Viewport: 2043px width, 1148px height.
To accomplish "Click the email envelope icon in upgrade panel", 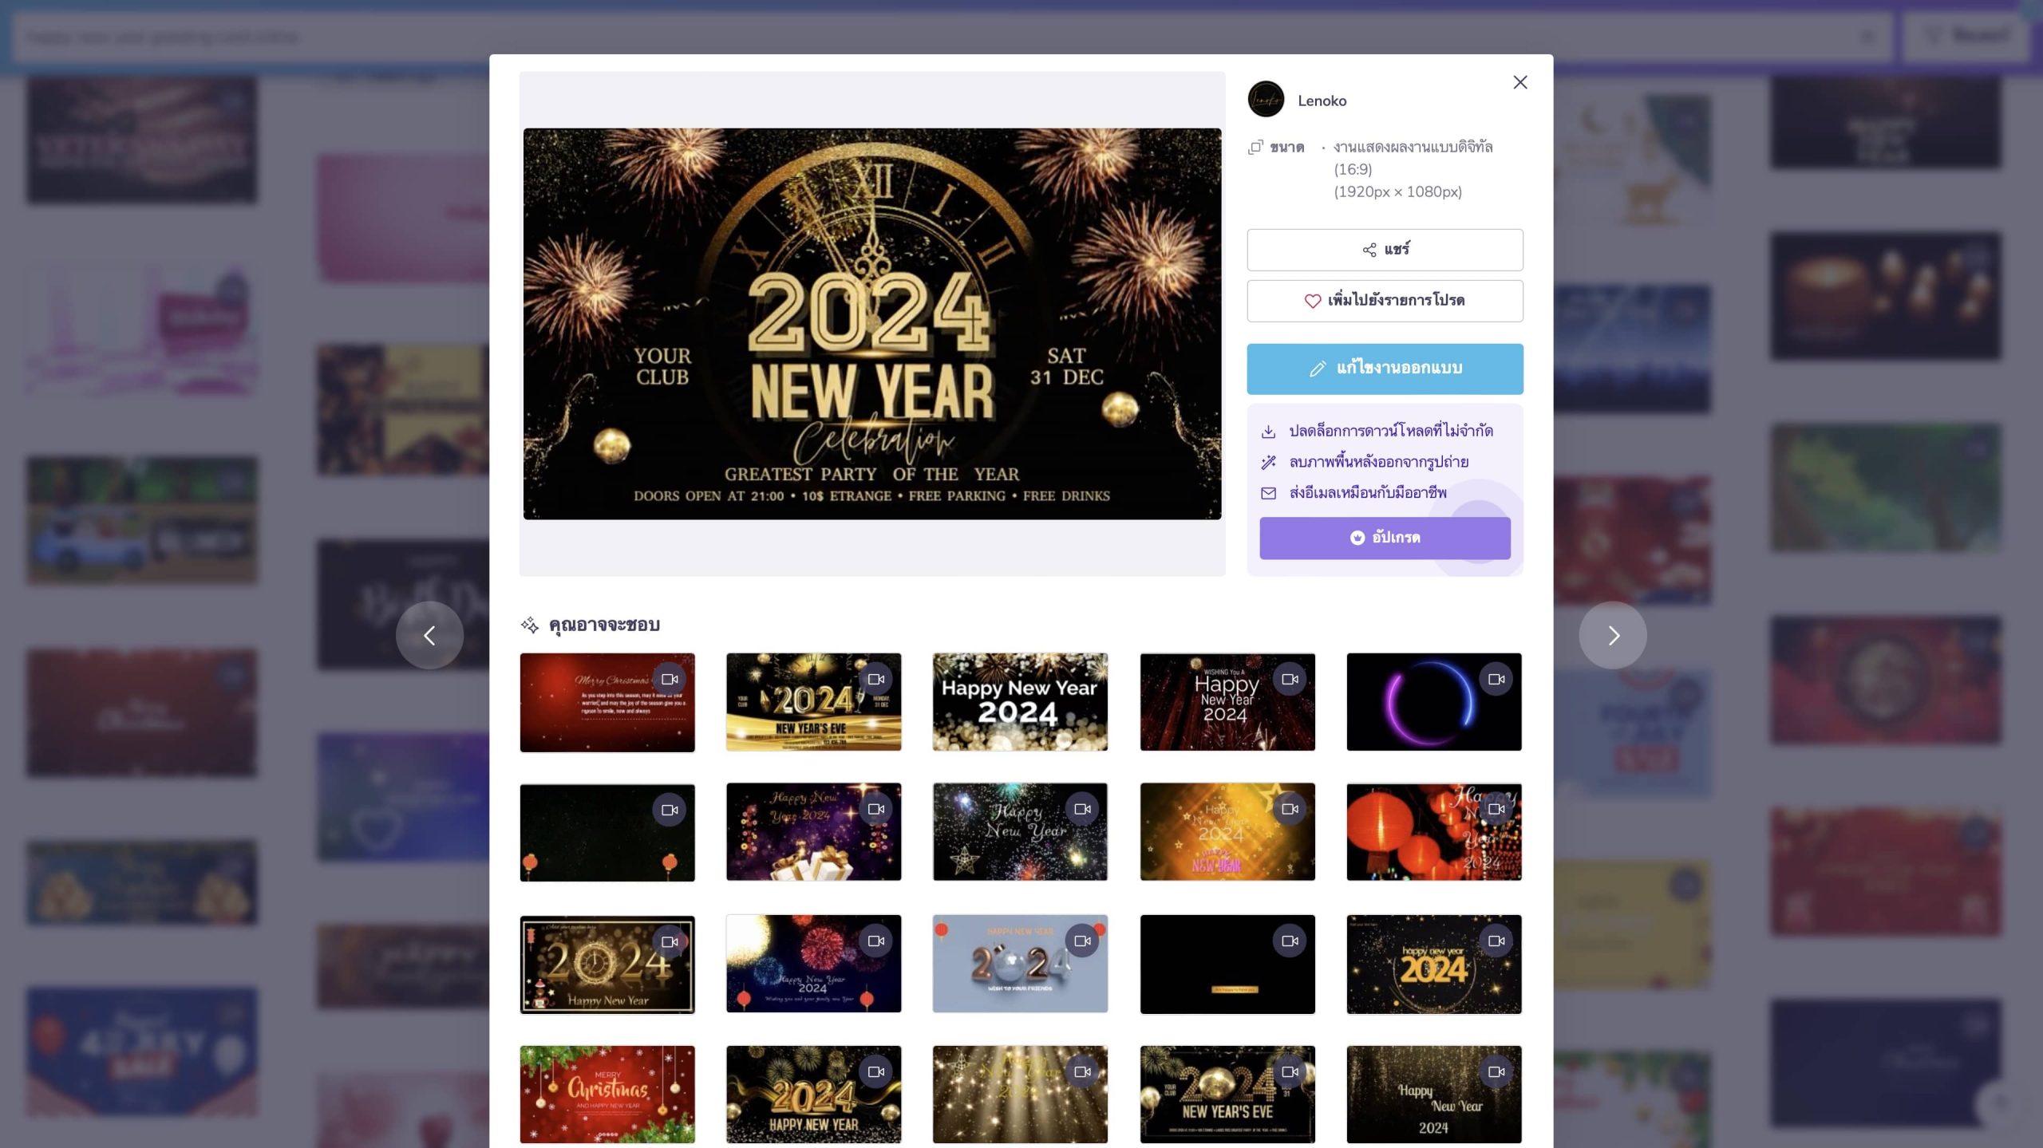I will point(1268,493).
